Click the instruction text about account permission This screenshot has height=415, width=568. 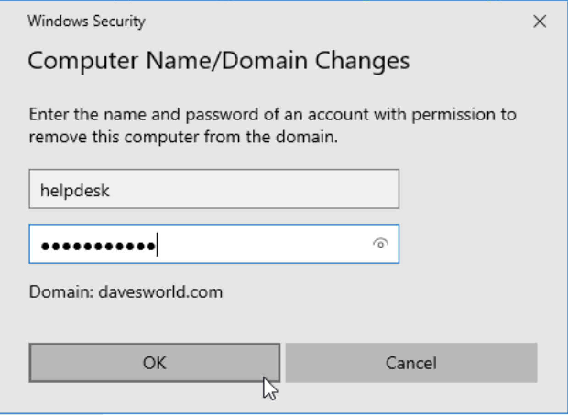pos(273,125)
